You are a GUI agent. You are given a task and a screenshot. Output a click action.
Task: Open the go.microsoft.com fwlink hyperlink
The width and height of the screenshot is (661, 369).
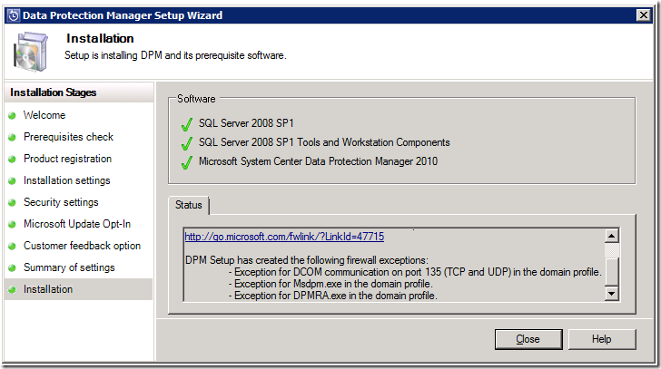pos(284,237)
